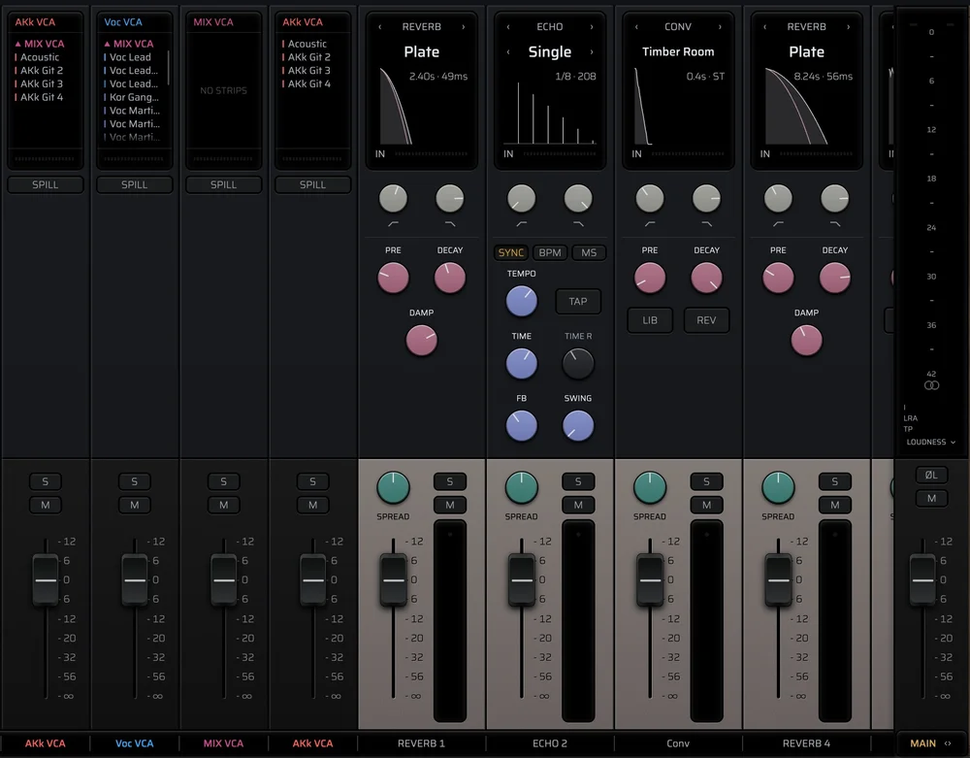Click the high-cut filter knob on ECHO 2
This screenshot has width=970, height=758.
click(x=578, y=199)
